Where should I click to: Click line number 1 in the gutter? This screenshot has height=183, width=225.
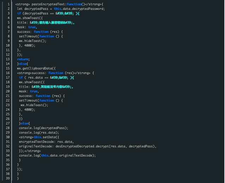[8, 4]
